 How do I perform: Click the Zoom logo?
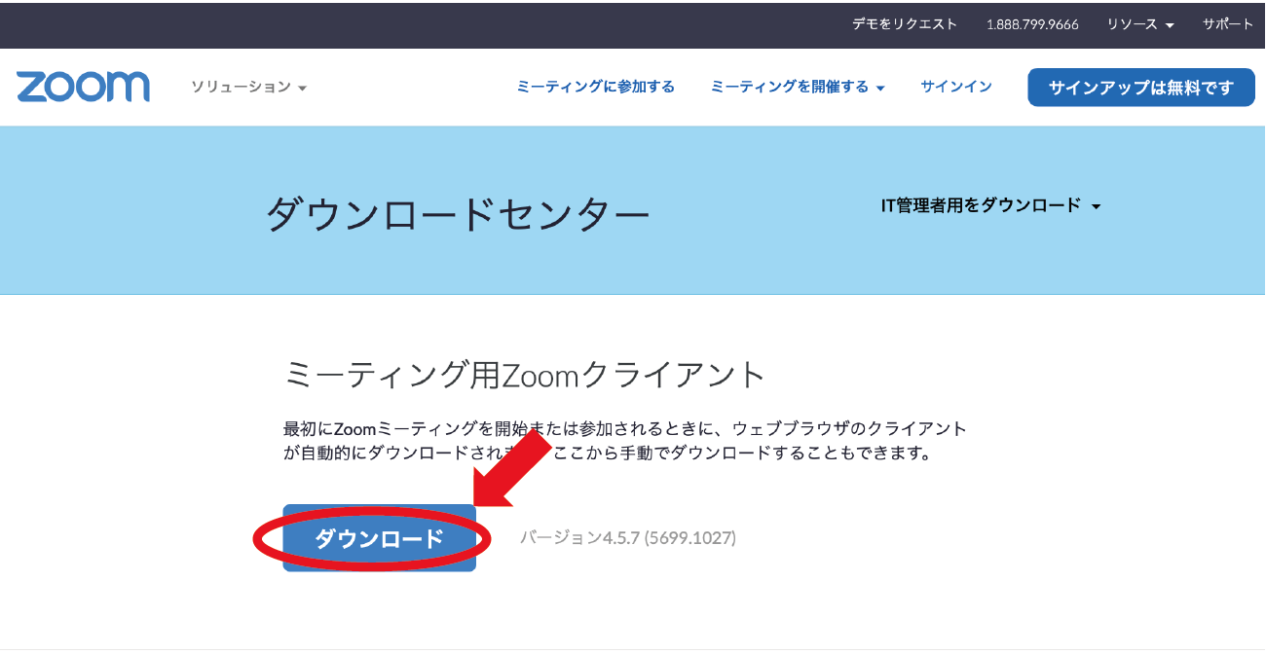83,87
